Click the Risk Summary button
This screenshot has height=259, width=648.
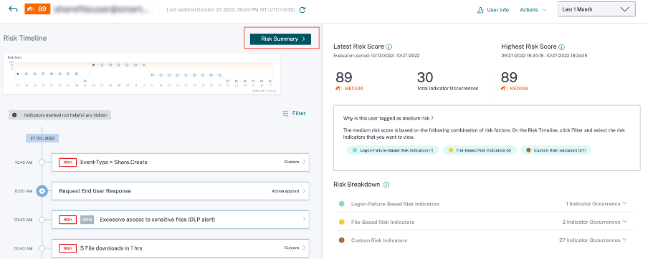pos(280,39)
